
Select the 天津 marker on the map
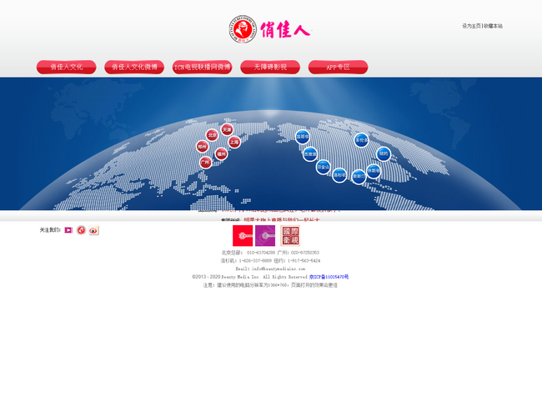click(227, 130)
